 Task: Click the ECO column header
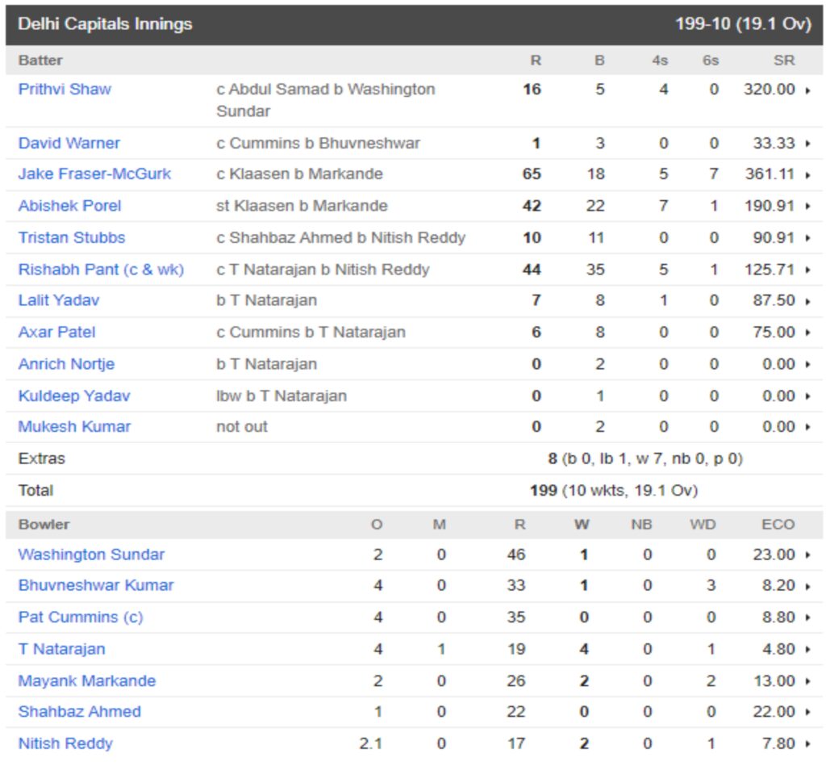[778, 525]
